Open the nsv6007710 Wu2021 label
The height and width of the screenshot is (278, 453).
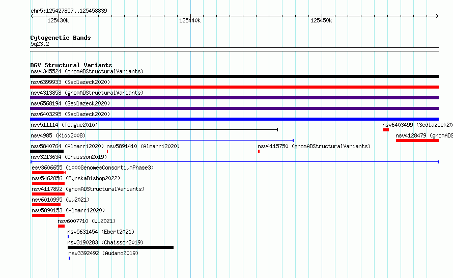[x=87, y=221]
